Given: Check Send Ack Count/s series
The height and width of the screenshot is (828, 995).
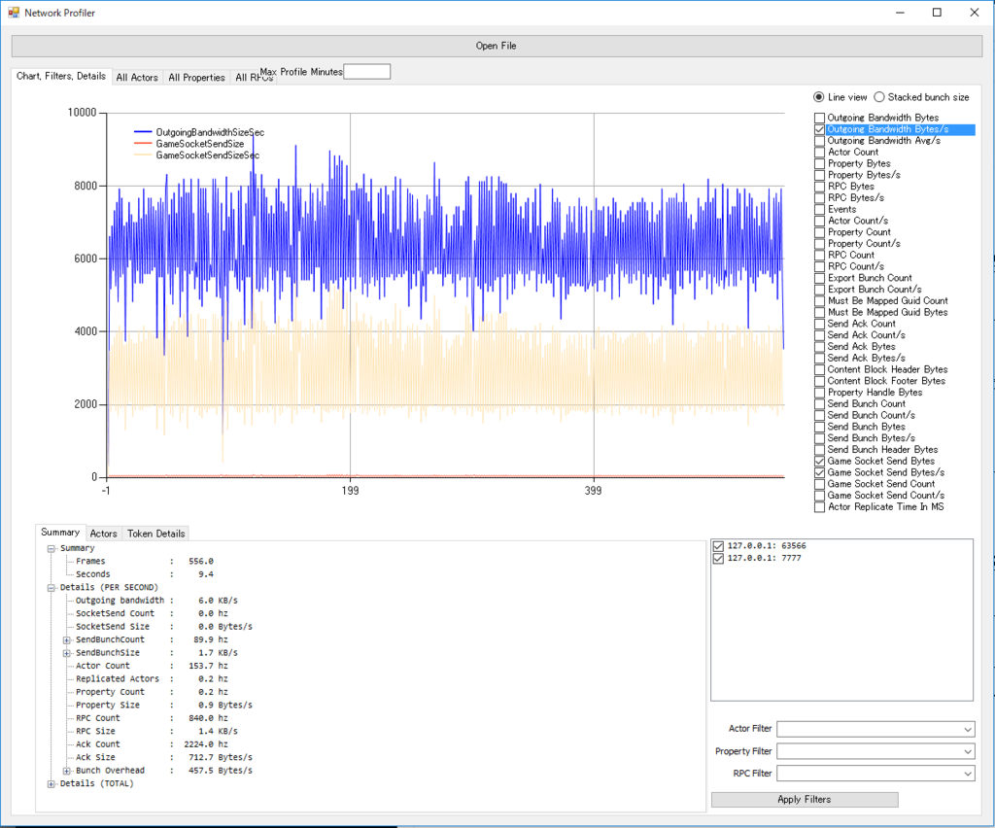Looking at the screenshot, I should 820,335.
